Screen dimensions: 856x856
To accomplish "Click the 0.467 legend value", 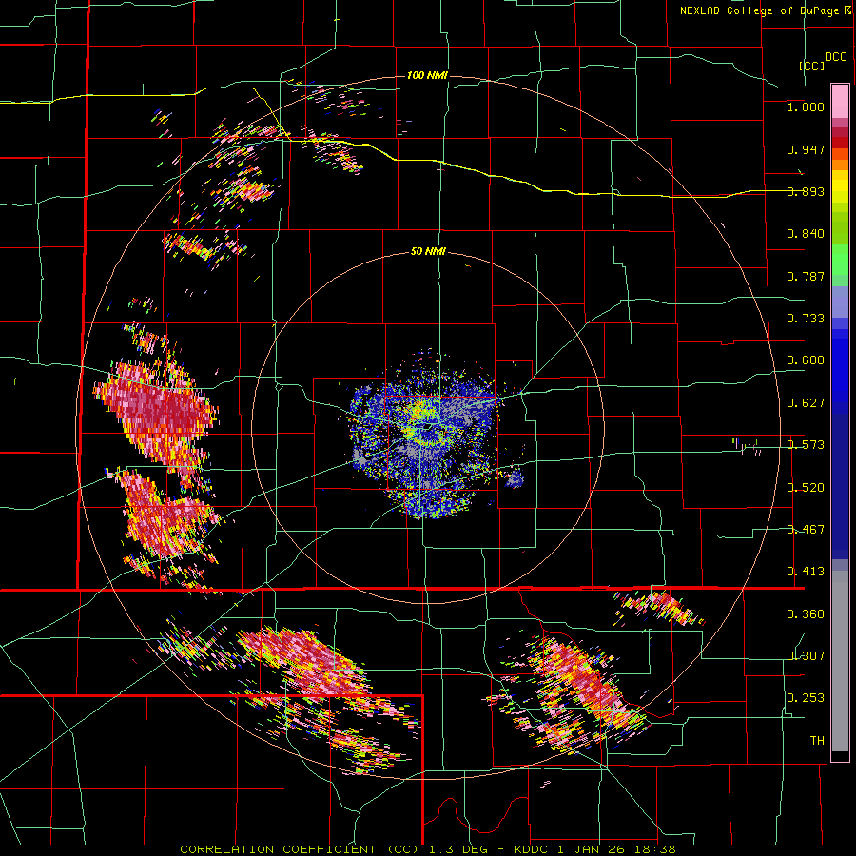I will [x=806, y=530].
